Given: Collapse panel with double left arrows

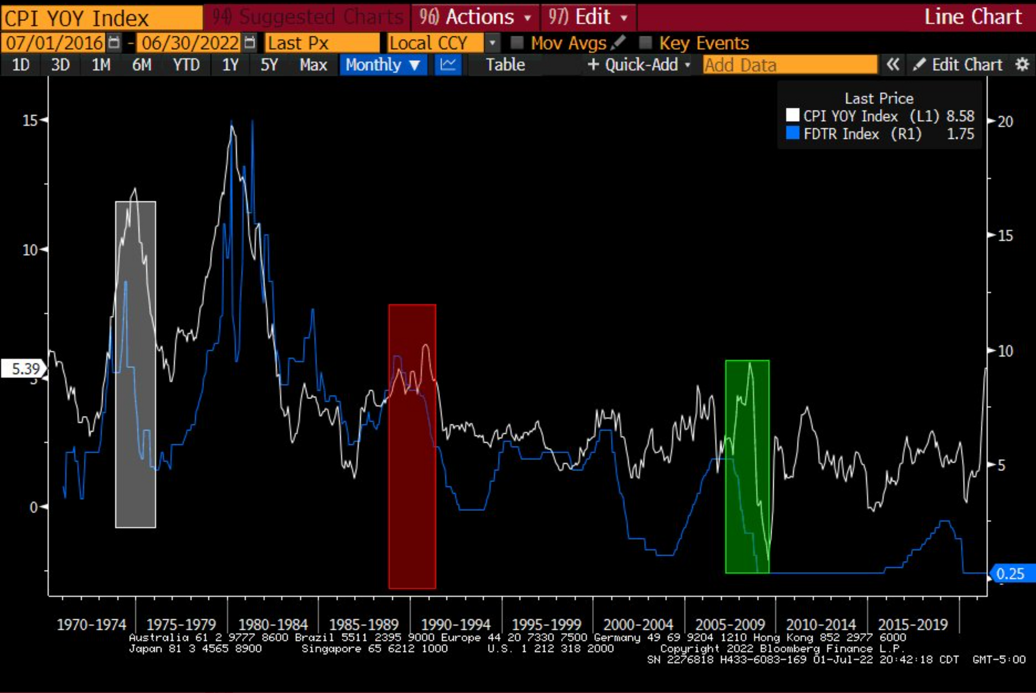Looking at the screenshot, I should (x=893, y=65).
